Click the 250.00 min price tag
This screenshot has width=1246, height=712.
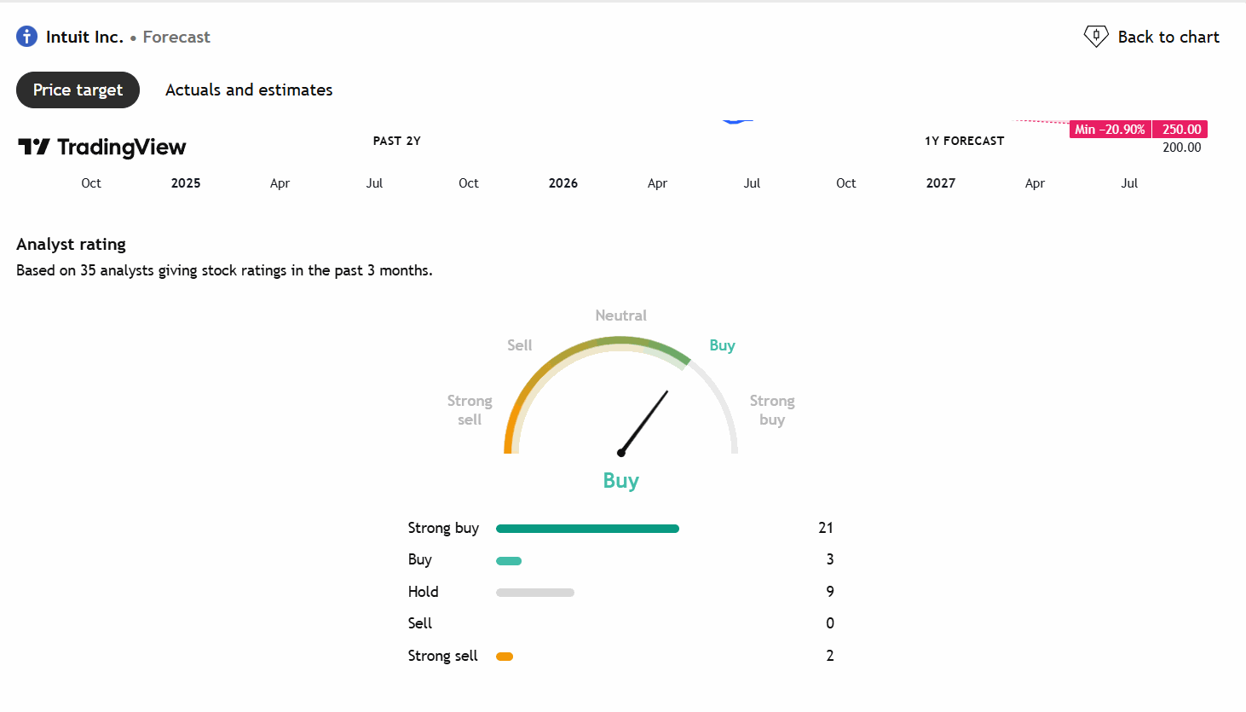[1181, 130]
